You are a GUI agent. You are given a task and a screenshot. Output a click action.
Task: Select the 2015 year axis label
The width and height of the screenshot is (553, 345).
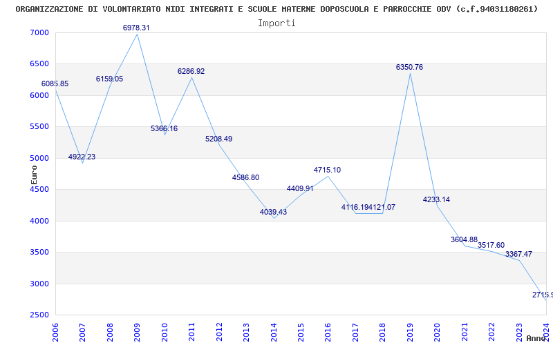[x=301, y=332]
